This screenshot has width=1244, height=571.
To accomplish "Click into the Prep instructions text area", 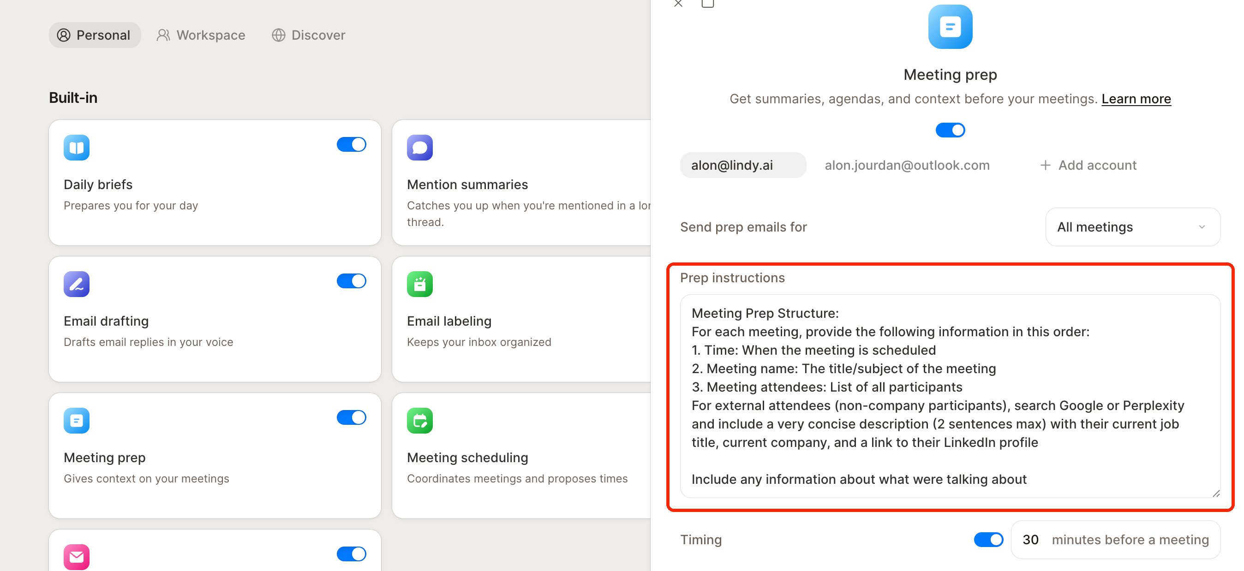I will tap(950, 396).
